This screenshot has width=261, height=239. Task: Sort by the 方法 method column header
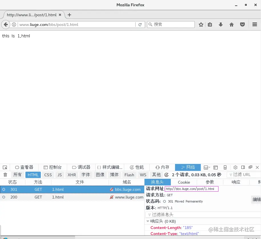point(38,182)
